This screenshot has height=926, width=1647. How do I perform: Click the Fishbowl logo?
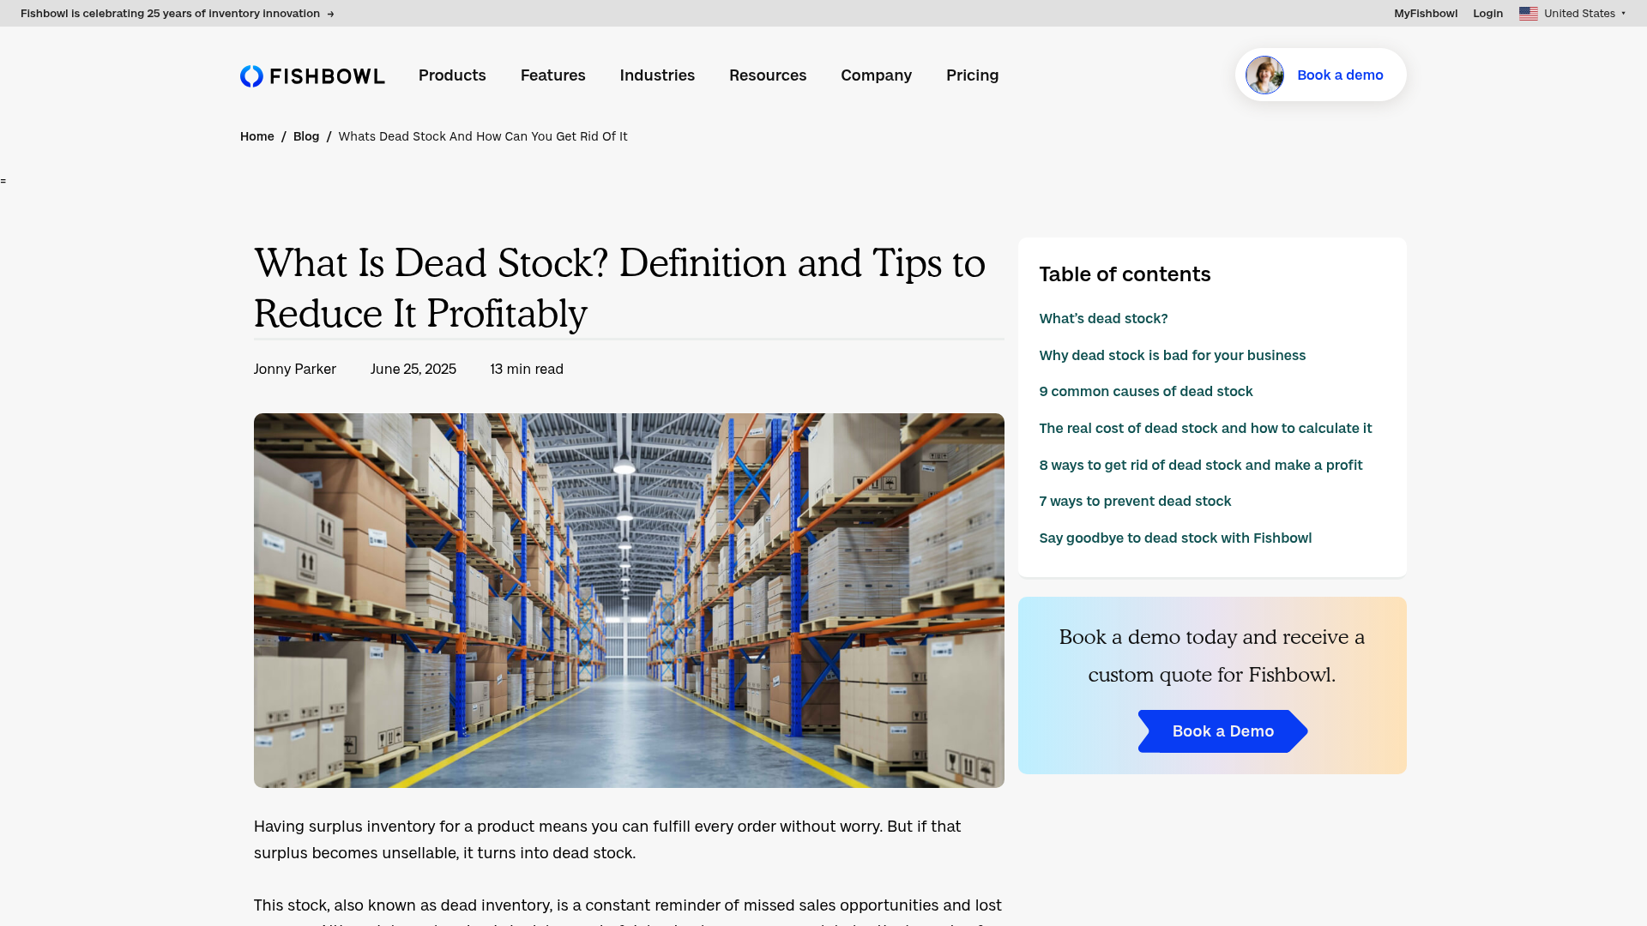click(312, 75)
